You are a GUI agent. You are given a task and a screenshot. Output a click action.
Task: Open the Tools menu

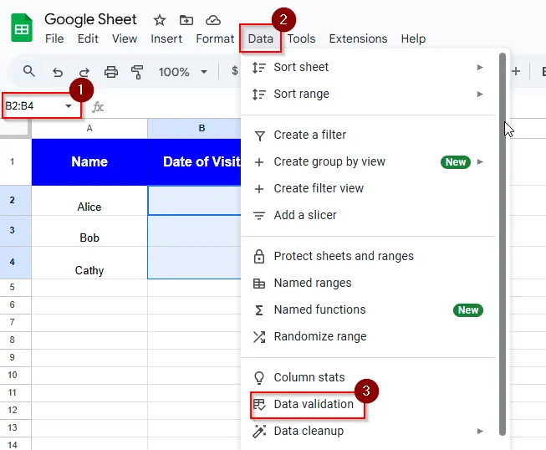[x=301, y=38]
